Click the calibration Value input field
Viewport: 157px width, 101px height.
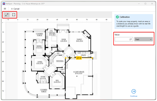coord(124,39)
